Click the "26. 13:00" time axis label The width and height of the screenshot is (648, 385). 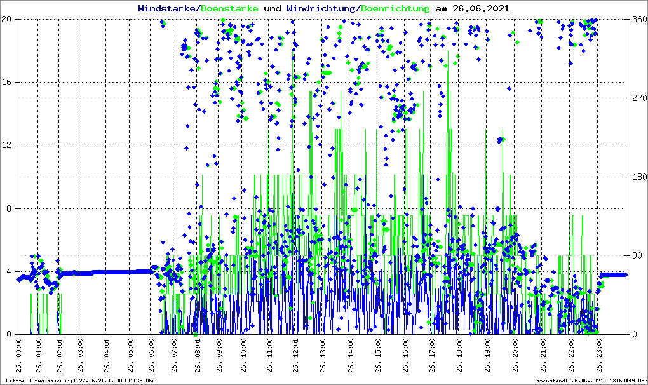(x=322, y=355)
